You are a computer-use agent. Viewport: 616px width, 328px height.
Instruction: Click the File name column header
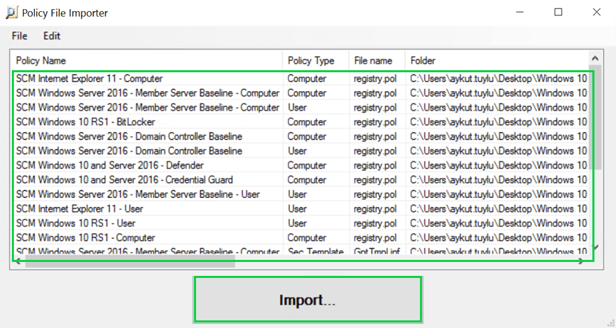[x=373, y=60]
